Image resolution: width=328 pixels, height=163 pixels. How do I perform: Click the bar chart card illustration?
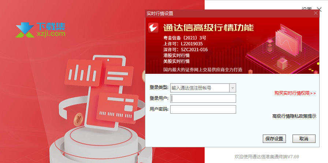(x=83, y=73)
